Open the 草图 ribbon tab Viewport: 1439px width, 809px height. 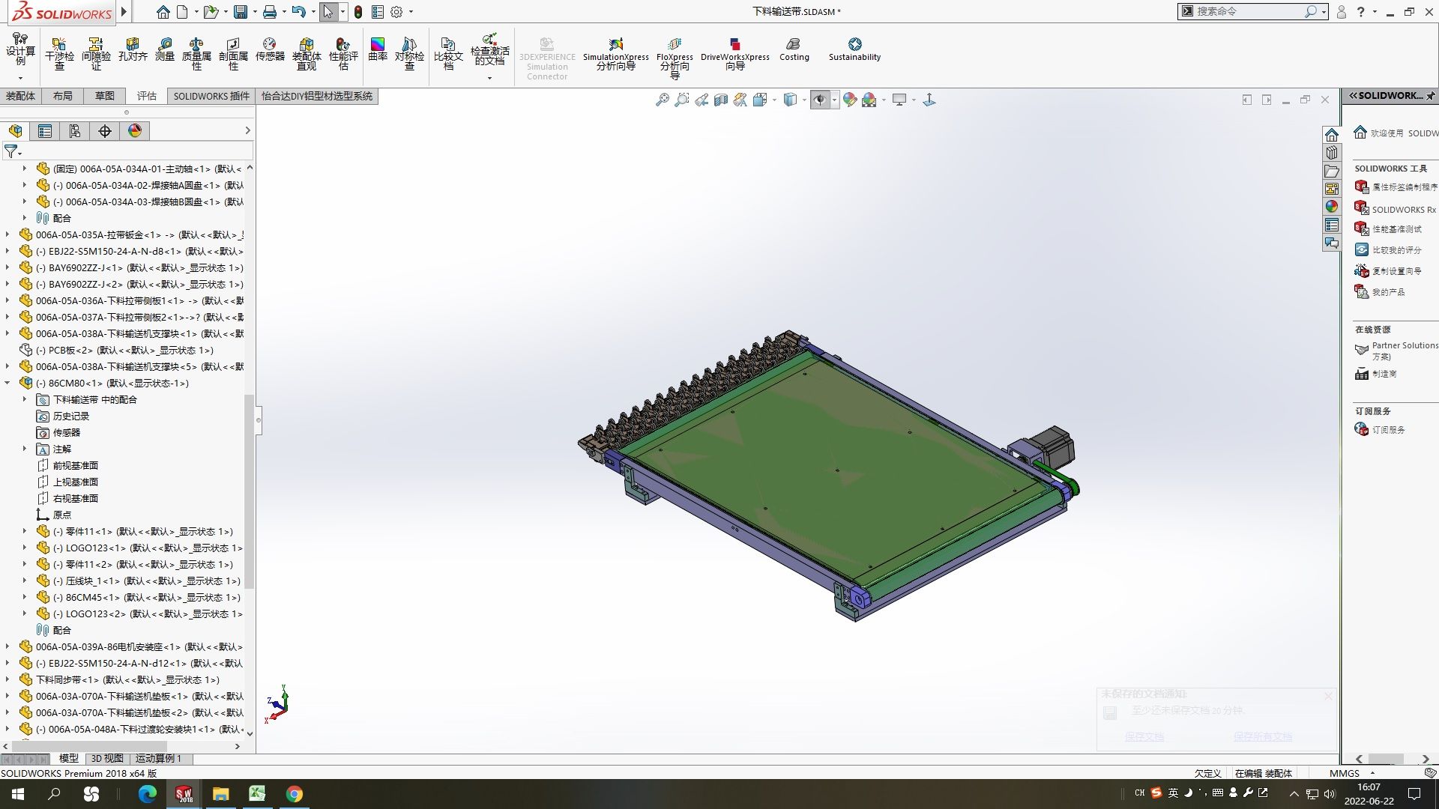pyautogui.click(x=105, y=96)
